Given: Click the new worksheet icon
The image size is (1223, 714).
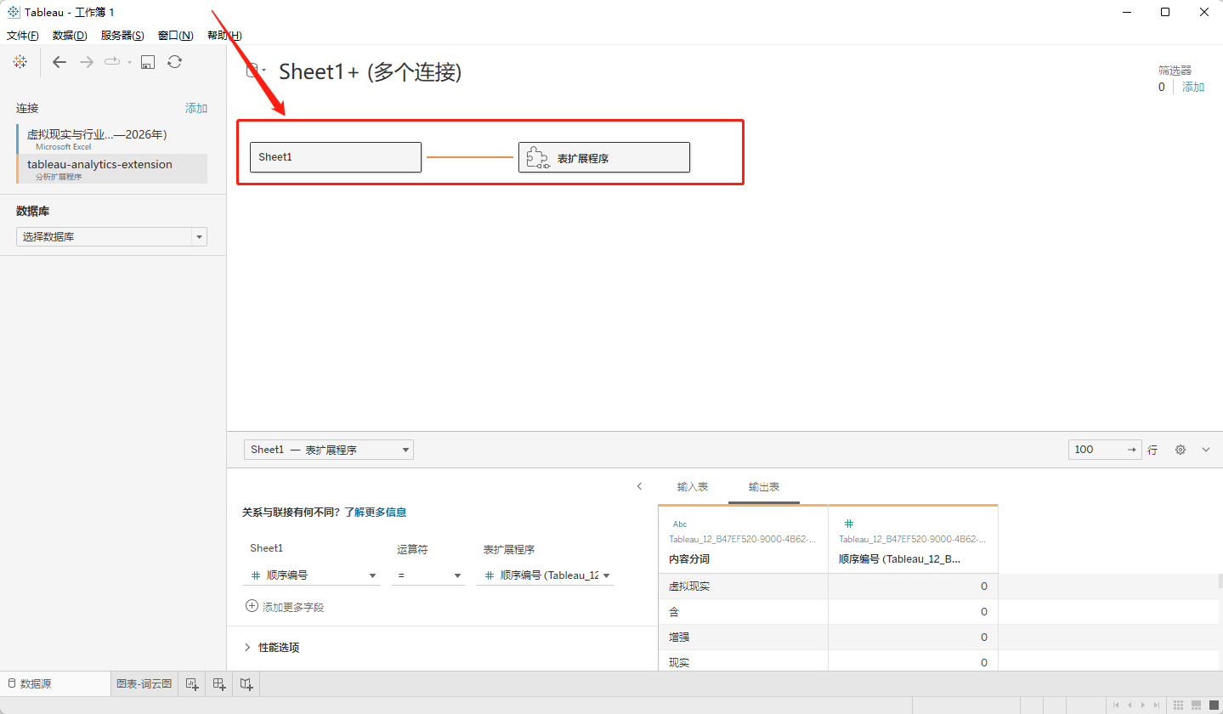Looking at the screenshot, I should tap(192, 683).
